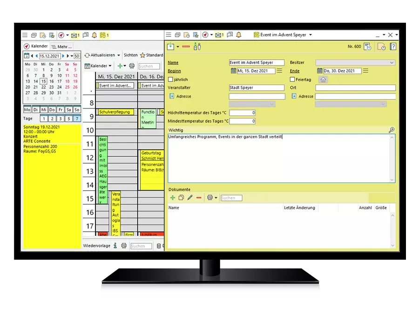
Task: Click the printer icon in the calendar toolbar
Action: (132, 66)
